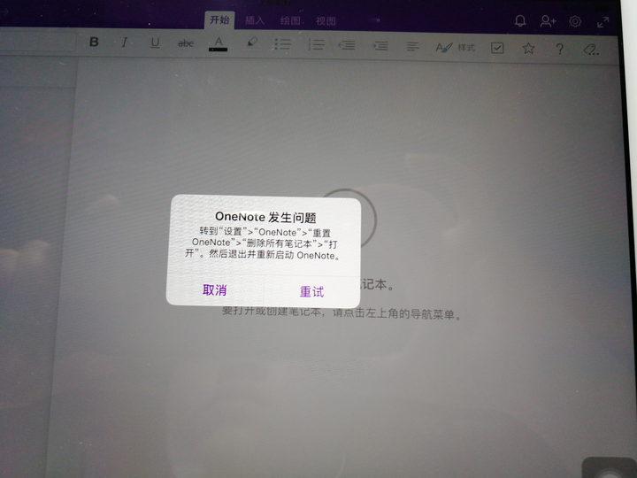Add a star tag

528,49
